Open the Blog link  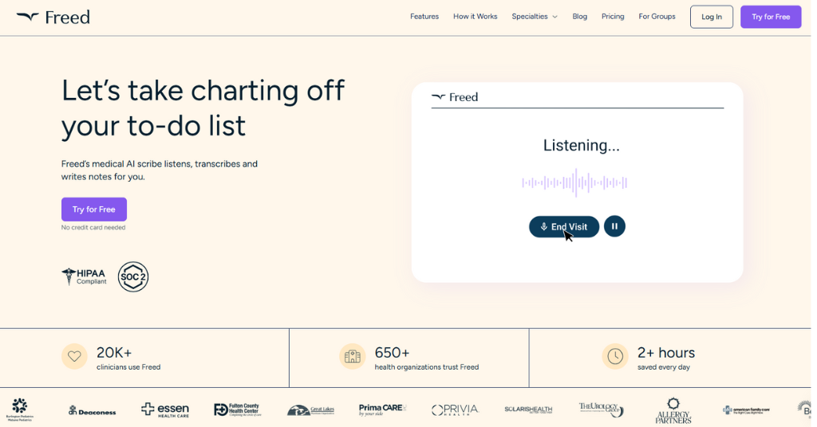579,17
